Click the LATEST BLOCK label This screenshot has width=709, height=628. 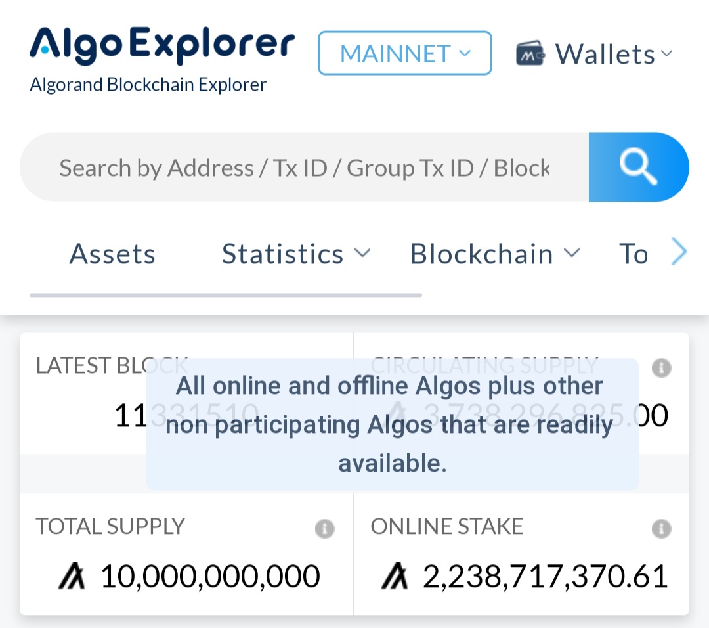[x=112, y=366]
